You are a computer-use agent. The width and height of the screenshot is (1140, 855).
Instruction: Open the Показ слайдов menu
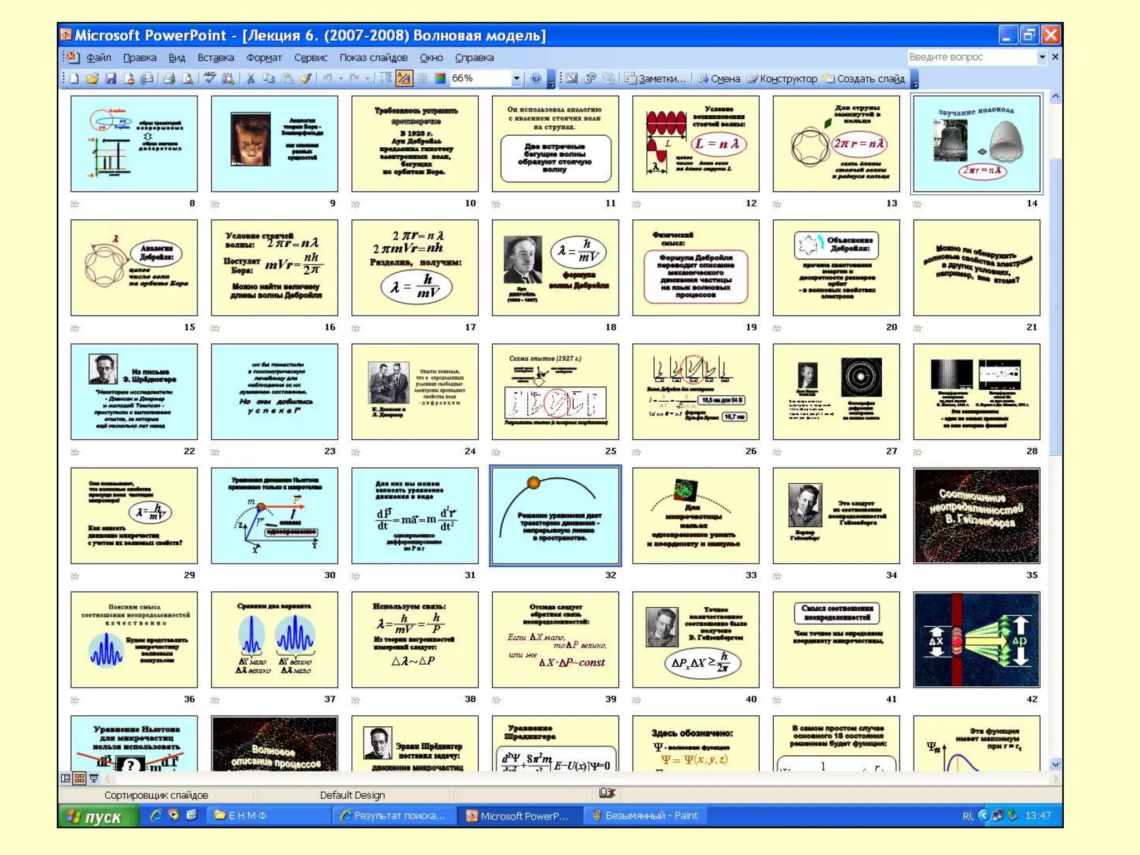coord(373,58)
